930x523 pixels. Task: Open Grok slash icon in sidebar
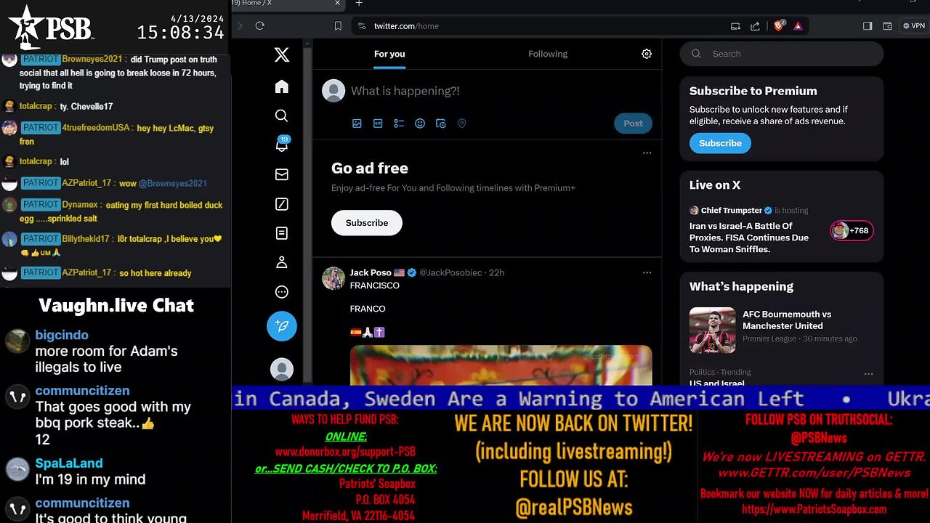point(282,204)
